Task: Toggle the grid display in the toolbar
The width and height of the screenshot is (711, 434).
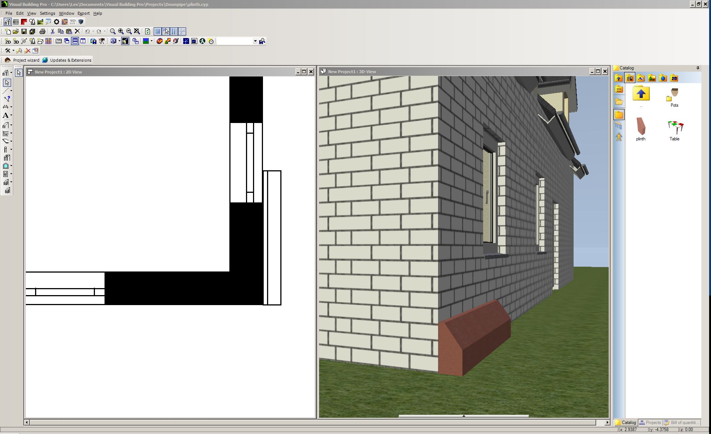Action: (x=158, y=31)
